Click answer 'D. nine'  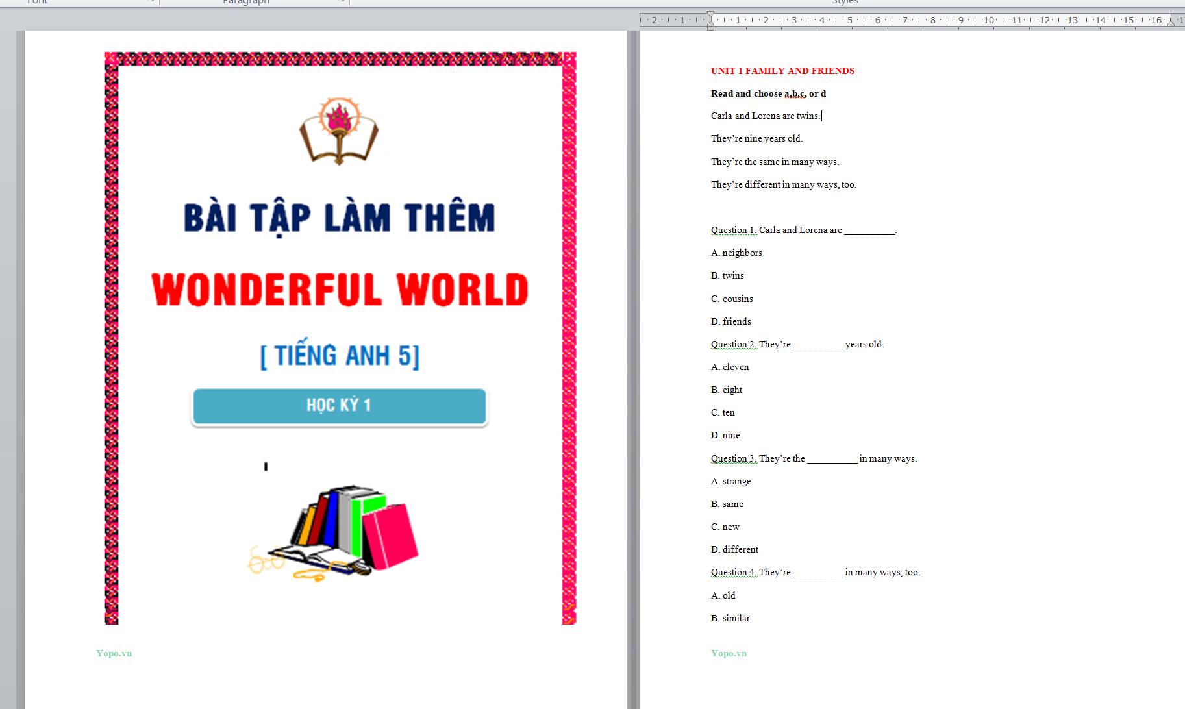click(725, 435)
